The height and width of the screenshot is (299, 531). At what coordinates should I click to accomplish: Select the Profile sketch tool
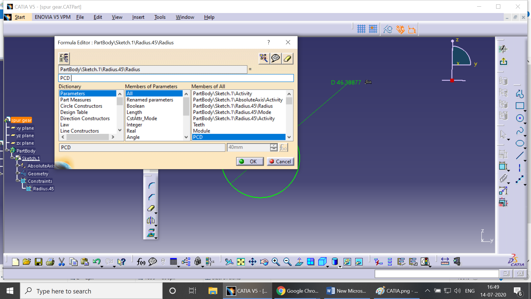click(x=520, y=94)
